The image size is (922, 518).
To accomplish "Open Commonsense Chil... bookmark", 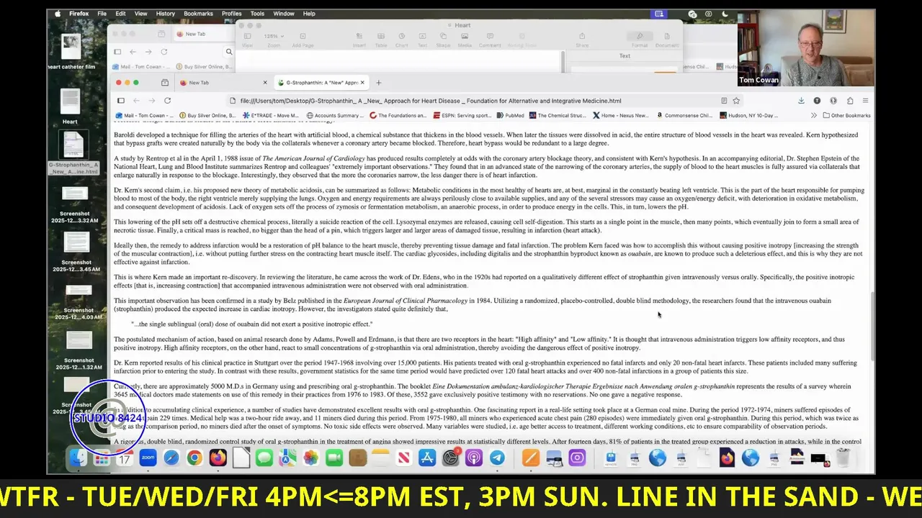I will 684,115.
